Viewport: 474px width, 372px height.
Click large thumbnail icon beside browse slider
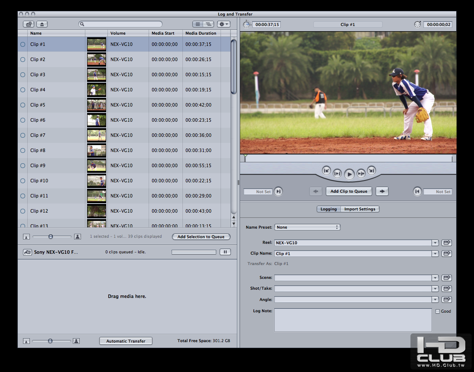pos(78,236)
